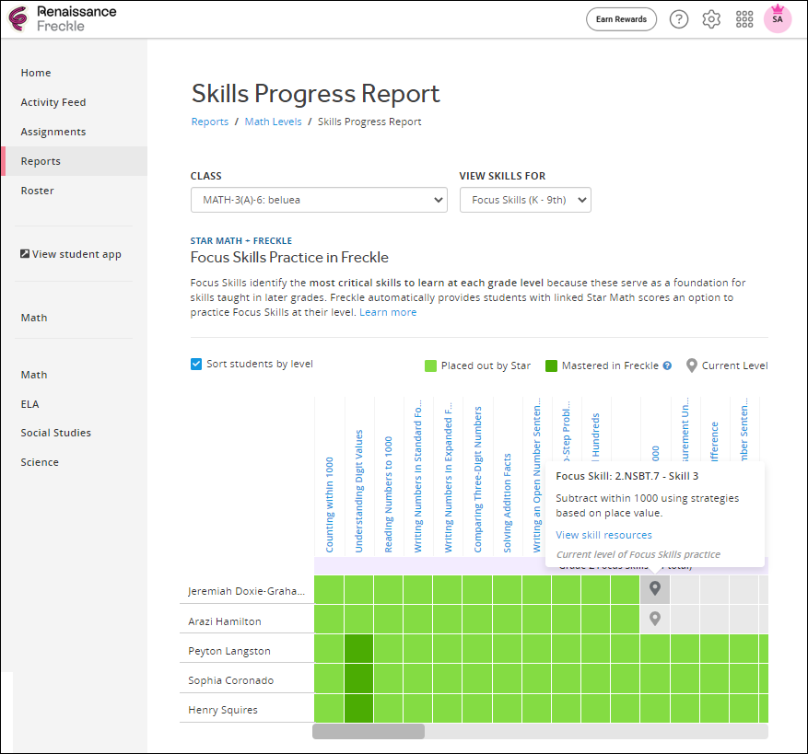Open Activity Feed in the sidebar
Viewport: 808px width, 754px height.
click(53, 102)
